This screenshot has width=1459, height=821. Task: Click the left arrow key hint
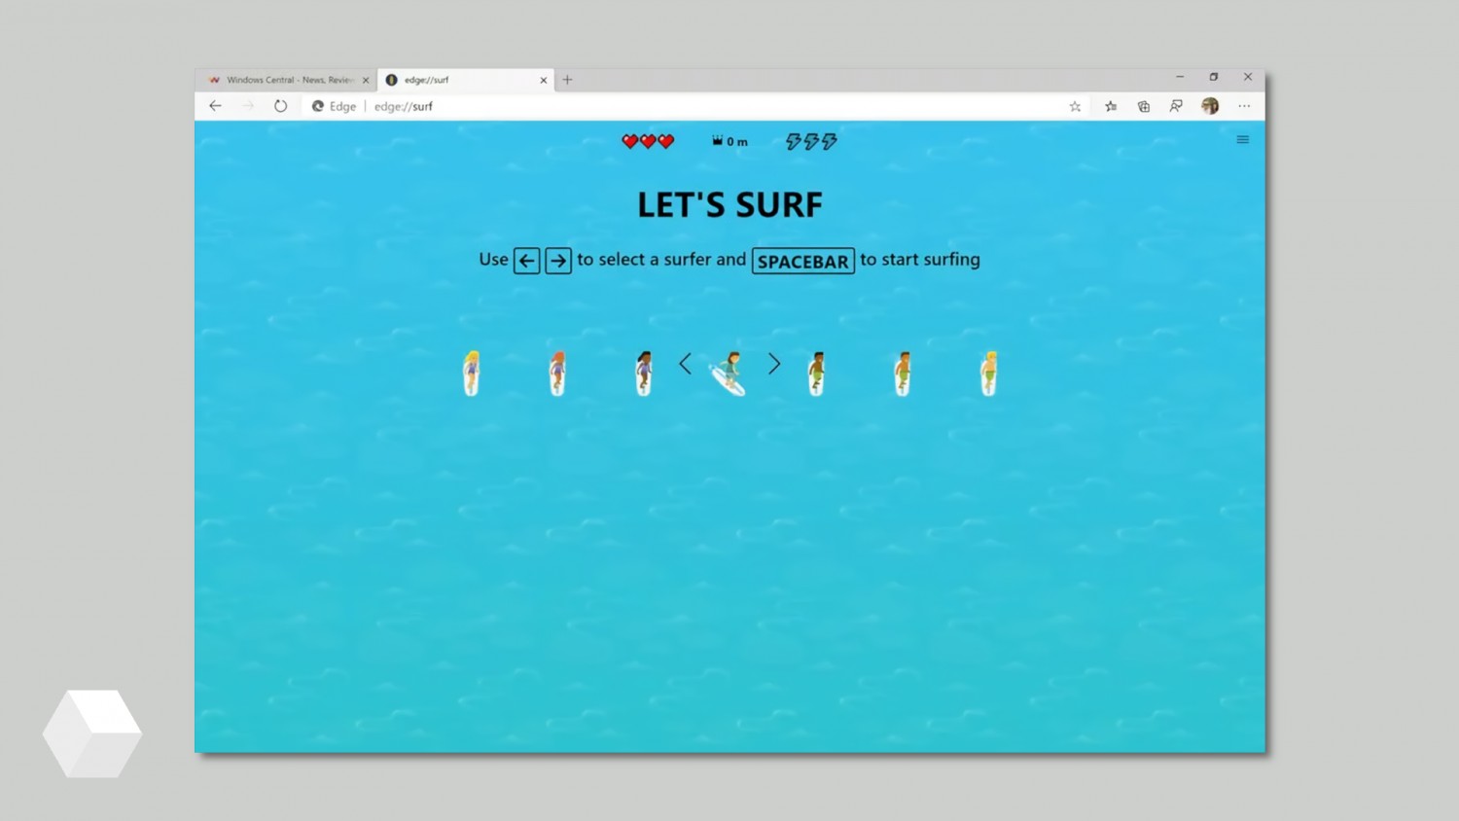(x=526, y=261)
